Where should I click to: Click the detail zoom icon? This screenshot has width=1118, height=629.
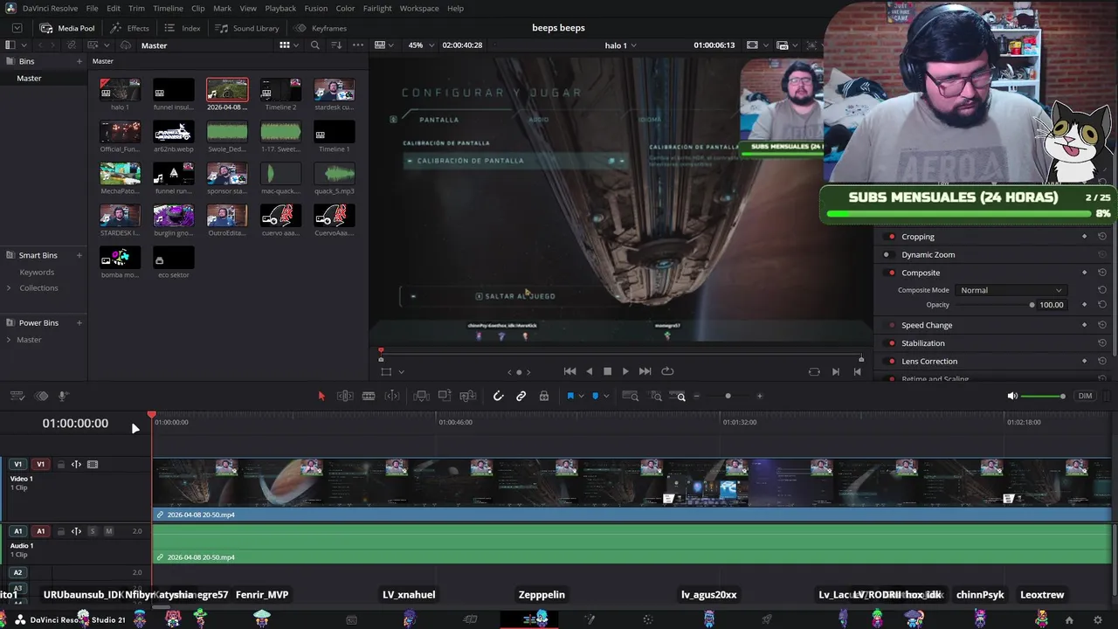click(x=656, y=396)
